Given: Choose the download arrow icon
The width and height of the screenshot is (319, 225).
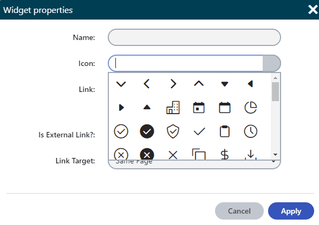Looking at the screenshot, I should [x=251, y=155].
